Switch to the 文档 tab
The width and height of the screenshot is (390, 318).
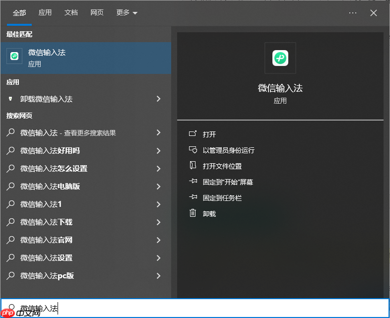(x=71, y=12)
